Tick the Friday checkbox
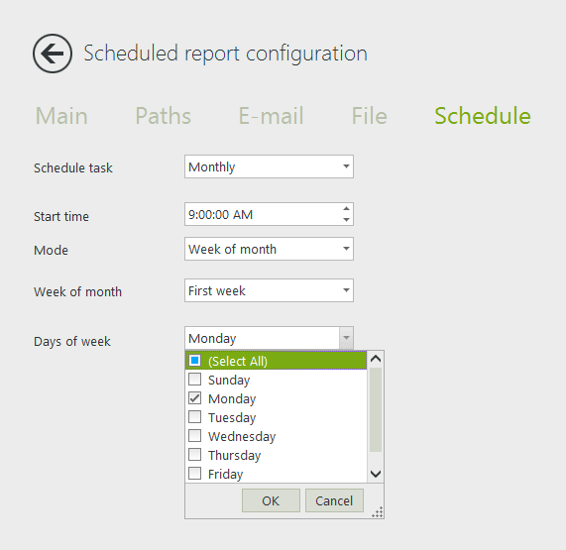The height and width of the screenshot is (550, 566). 195,473
